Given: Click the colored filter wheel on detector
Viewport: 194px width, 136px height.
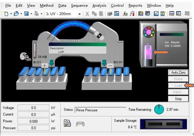Looking at the screenshot, I should click(148, 32).
